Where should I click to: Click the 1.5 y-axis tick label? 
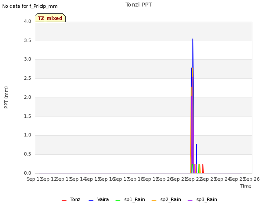pyautogui.click(x=27, y=117)
